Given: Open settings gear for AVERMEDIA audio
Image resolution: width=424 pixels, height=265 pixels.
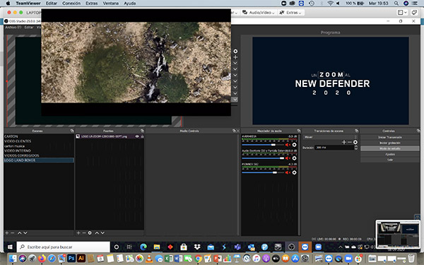Looking at the screenshot, I should (x=294, y=145).
